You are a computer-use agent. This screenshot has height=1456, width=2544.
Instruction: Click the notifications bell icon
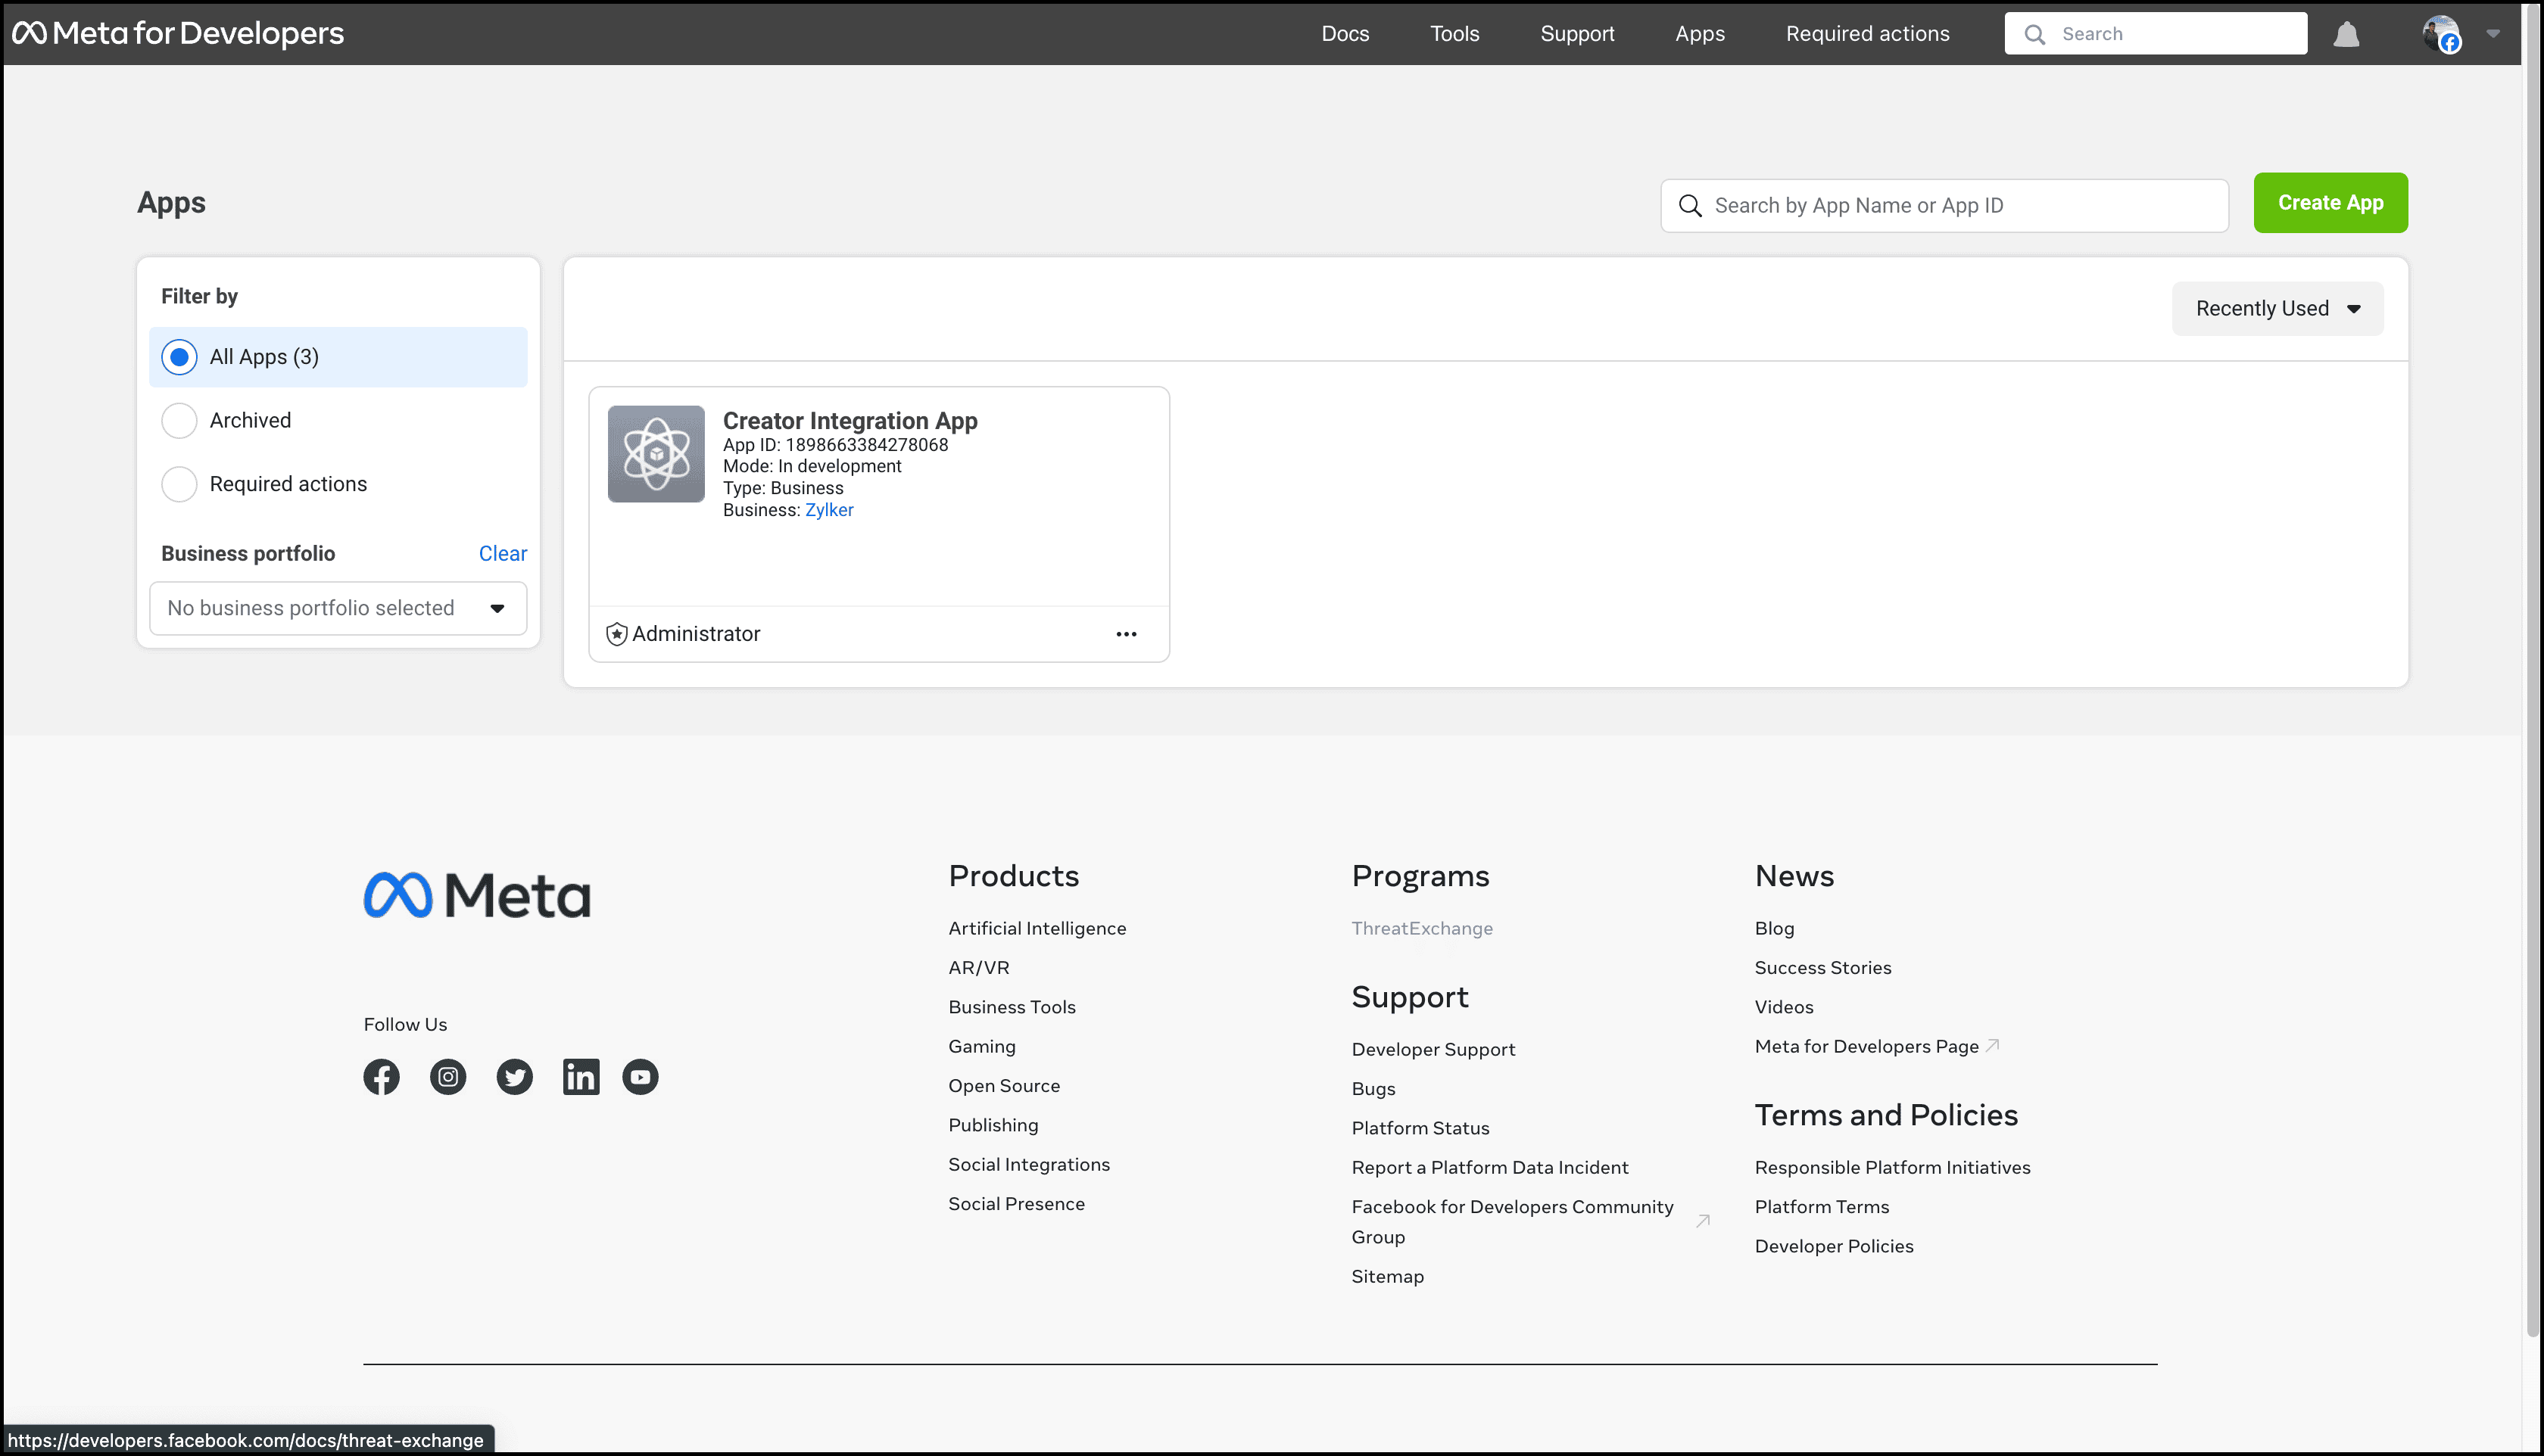[x=2346, y=35]
